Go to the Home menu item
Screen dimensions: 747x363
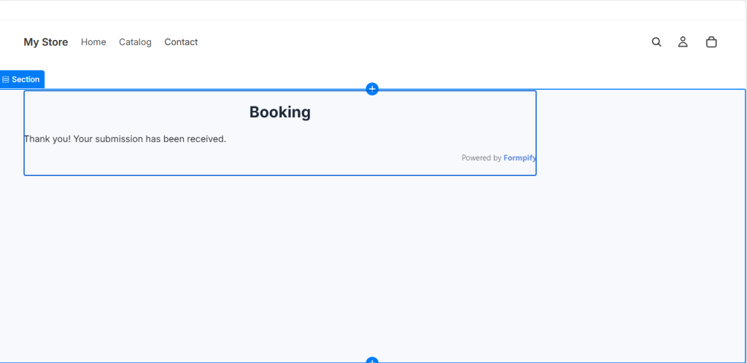[x=93, y=42]
